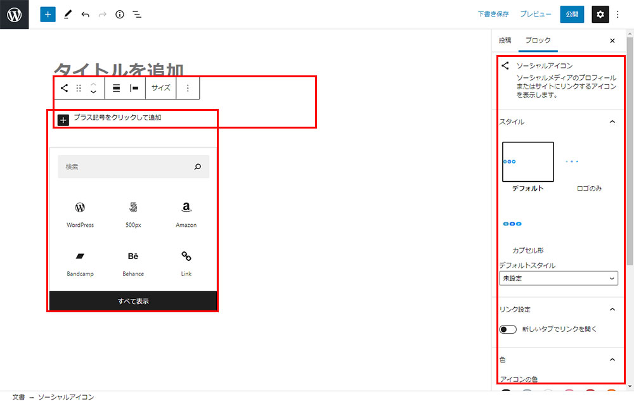Choose the Amazon social icon
This screenshot has width=634, height=418.
[186, 213]
